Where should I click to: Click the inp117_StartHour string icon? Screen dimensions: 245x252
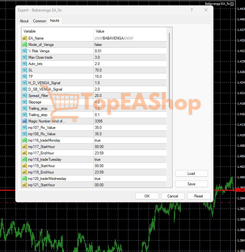(x=25, y=147)
